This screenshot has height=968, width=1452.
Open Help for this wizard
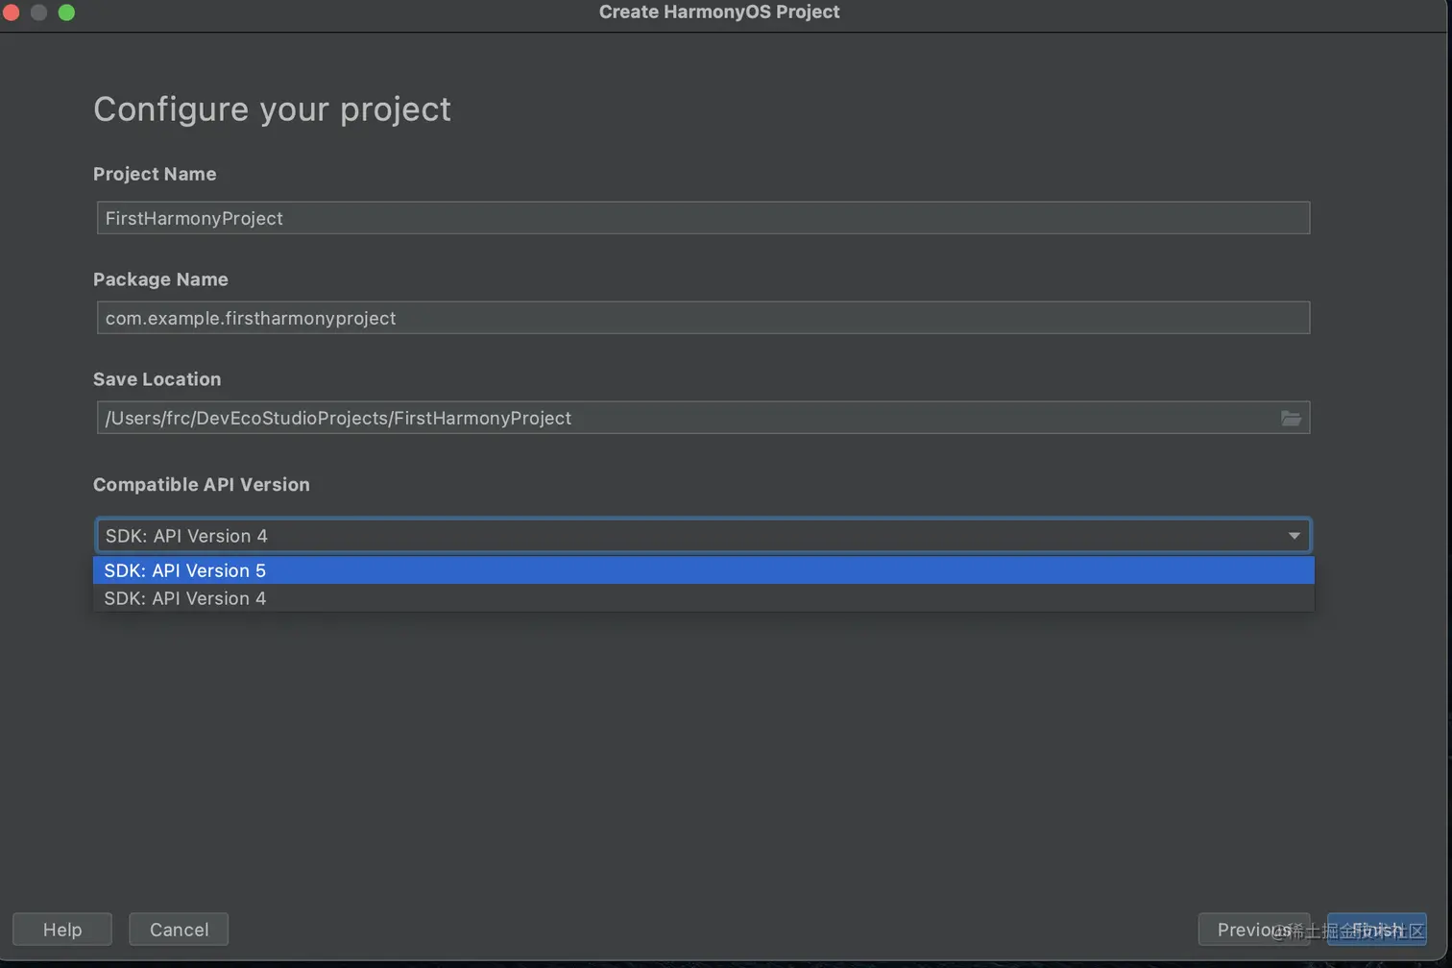coord(62,930)
